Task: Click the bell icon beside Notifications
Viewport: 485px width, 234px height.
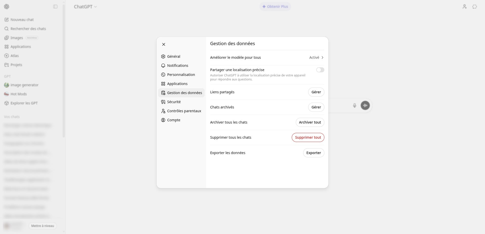Action: pos(163,66)
